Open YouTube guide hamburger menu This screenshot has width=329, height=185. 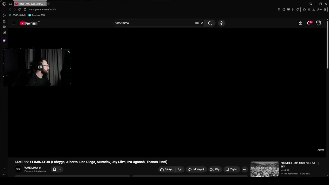point(14,23)
